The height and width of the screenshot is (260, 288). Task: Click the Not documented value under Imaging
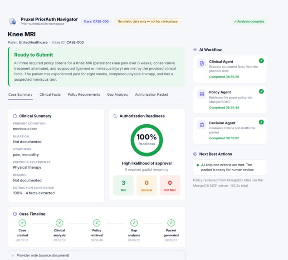(x=27, y=180)
